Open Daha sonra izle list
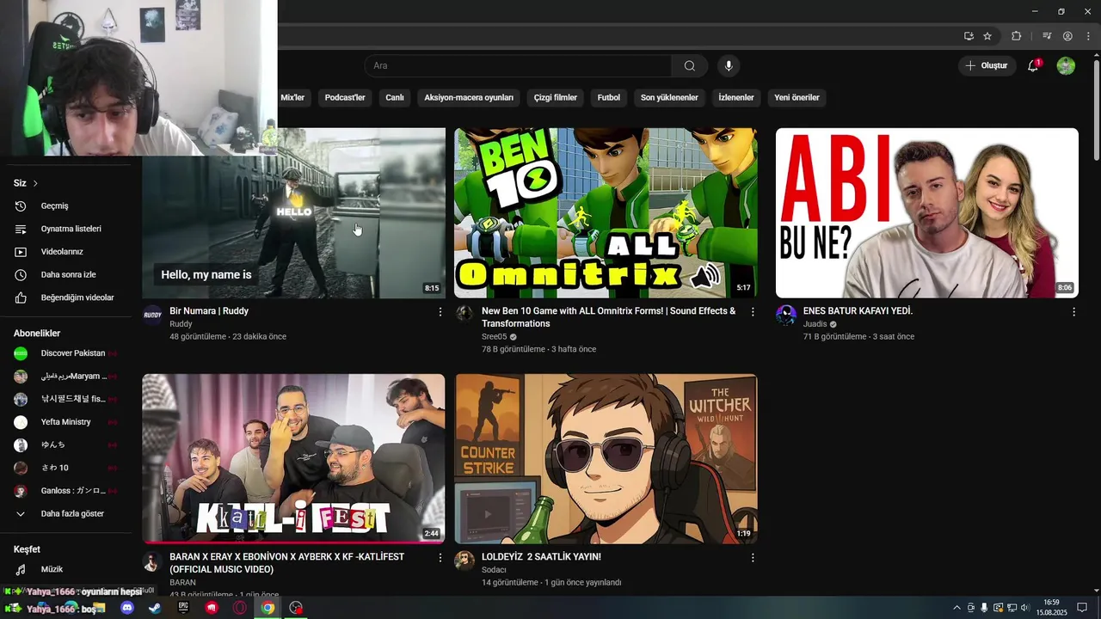This screenshot has height=619, width=1101. (69, 275)
